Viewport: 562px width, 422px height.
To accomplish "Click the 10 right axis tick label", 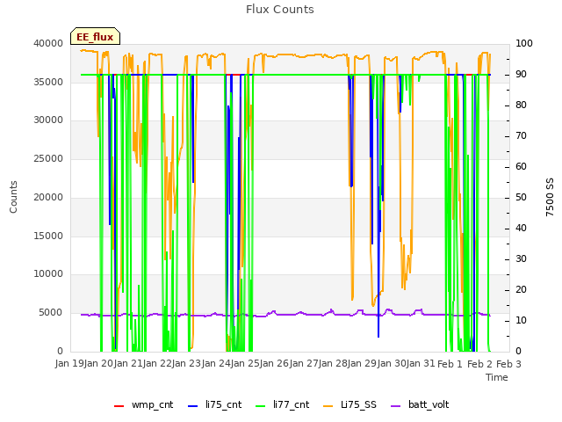I will pyautogui.click(x=521, y=320).
